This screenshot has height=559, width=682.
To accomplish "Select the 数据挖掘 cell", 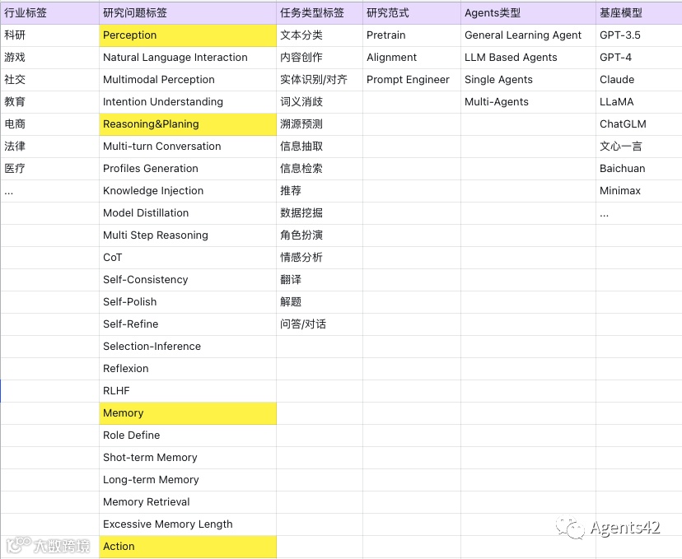I will click(320, 213).
